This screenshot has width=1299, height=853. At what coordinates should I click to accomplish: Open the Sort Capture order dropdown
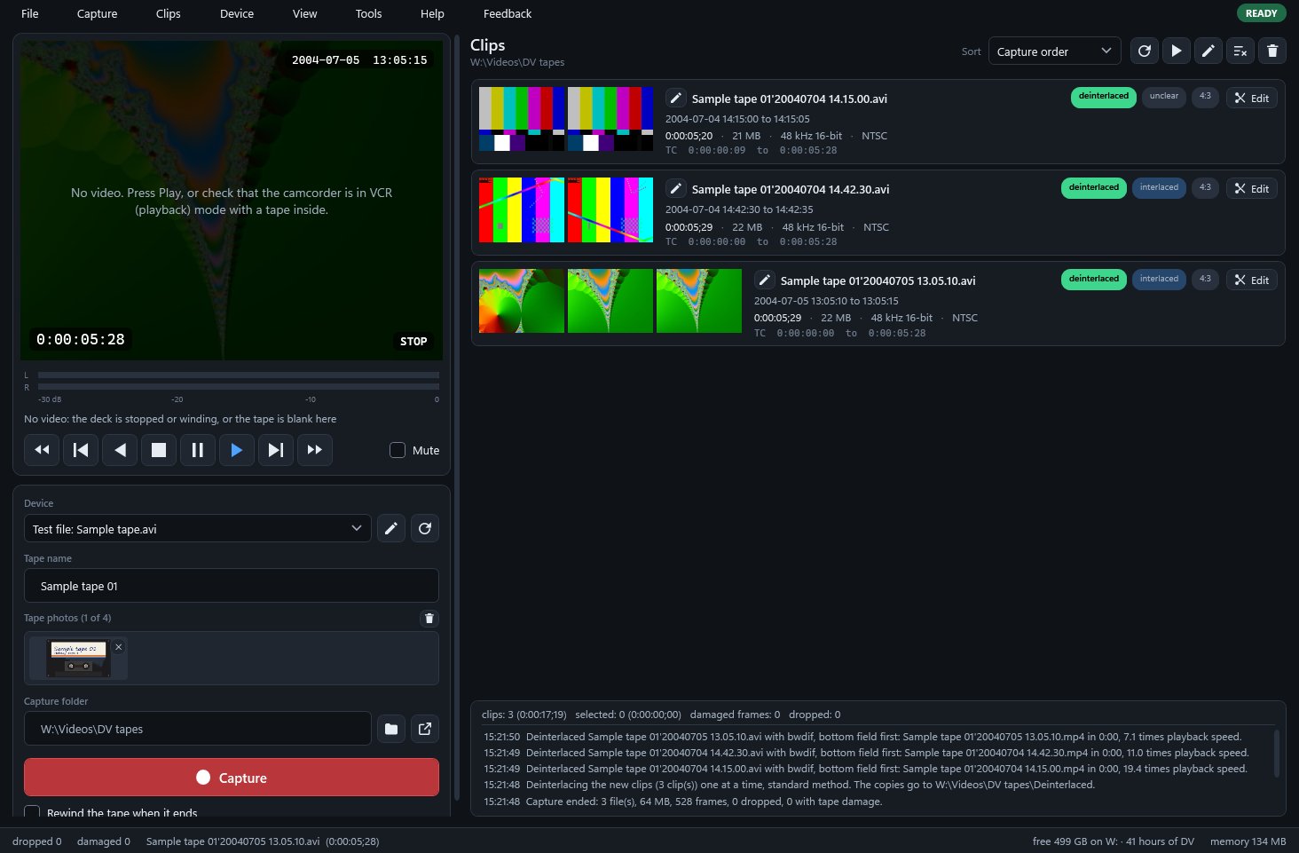(x=1054, y=51)
